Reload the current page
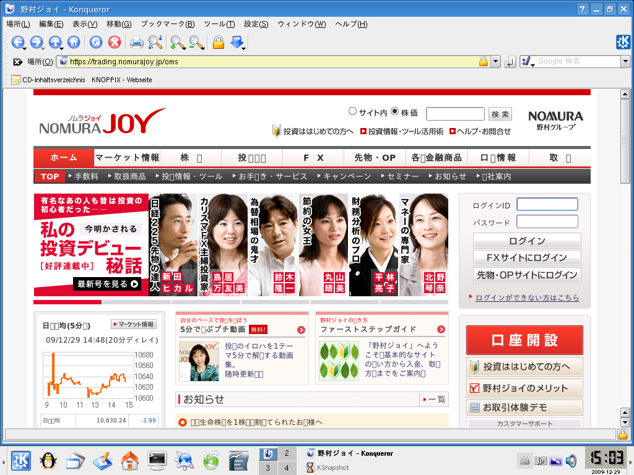The width and height of the screenshot is (634, 475). click(x=96, y=42)
